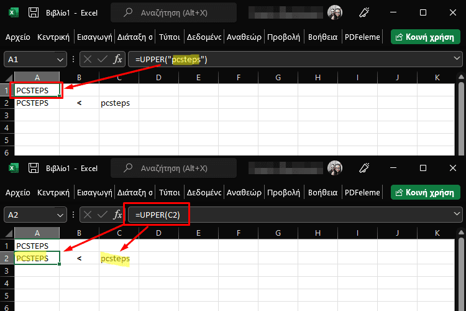The width and height of the screenshot is (466, 311).
Task: Click the three-dot handle beside the A2 name box
Action: point(73,215)
